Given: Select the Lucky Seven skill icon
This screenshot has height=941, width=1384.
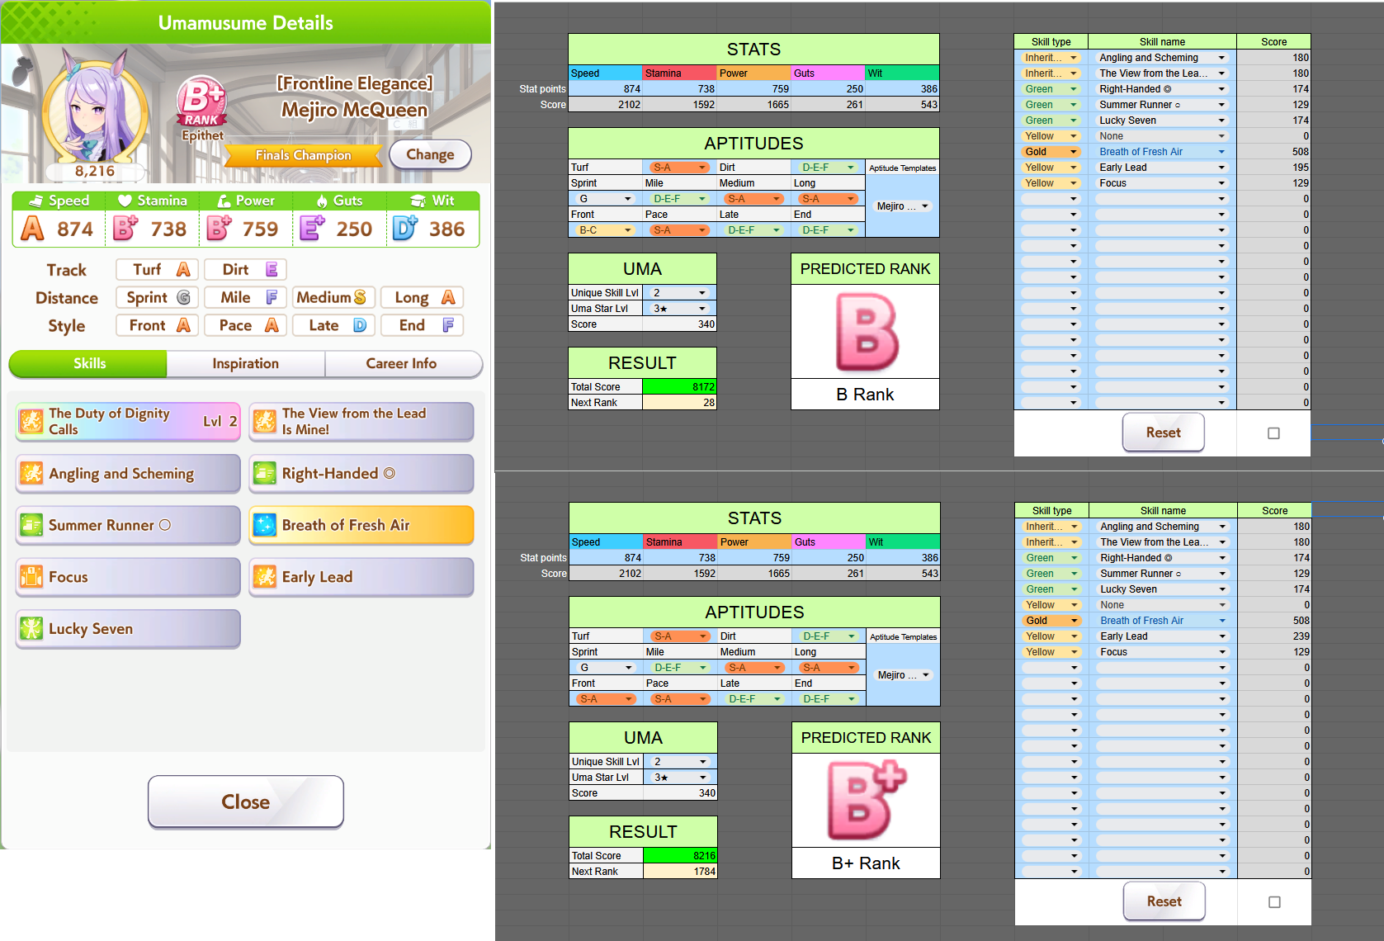Looking at the screenshot, I should tap(31, 629).
